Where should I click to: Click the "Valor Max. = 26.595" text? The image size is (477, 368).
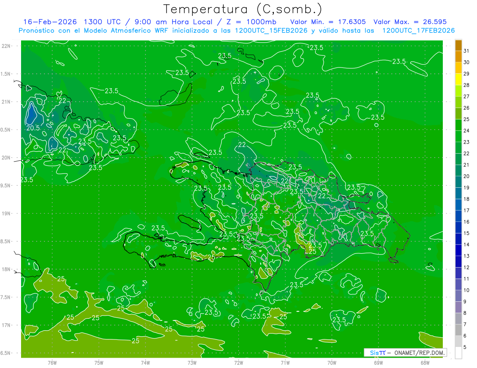[x=410, y=22]
